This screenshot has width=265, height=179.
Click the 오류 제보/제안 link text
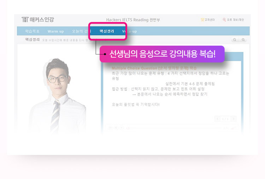click(x=235, y=20)
